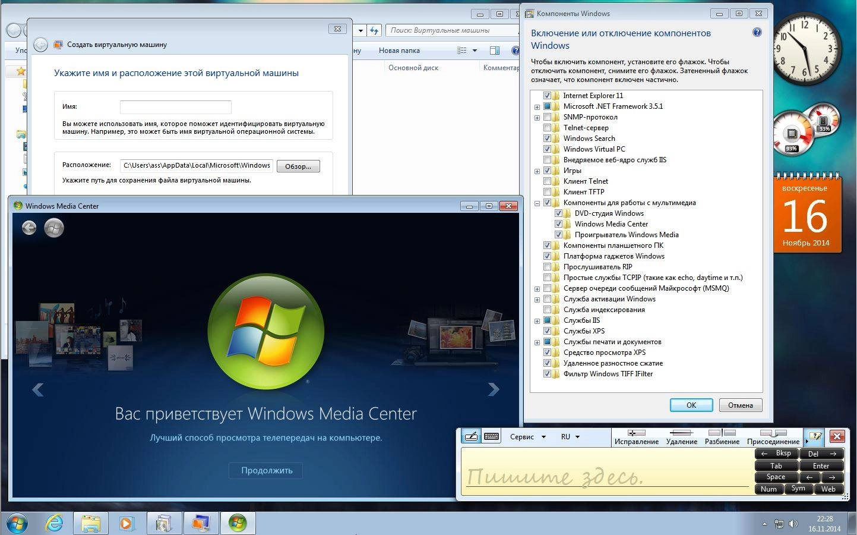Click Основной диск column header
The width and height of the screenshot is (857, 535).
coord(413,68)
